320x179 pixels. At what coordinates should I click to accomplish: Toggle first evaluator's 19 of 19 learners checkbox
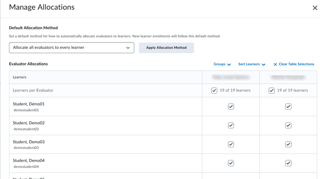[x=214, y=90]
